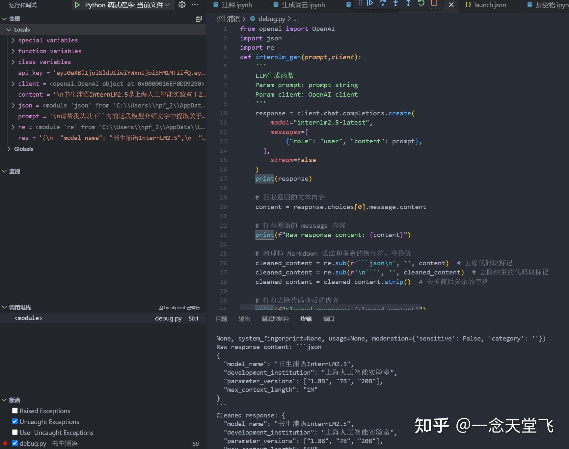Step out of the current frame

click(408, 4)
